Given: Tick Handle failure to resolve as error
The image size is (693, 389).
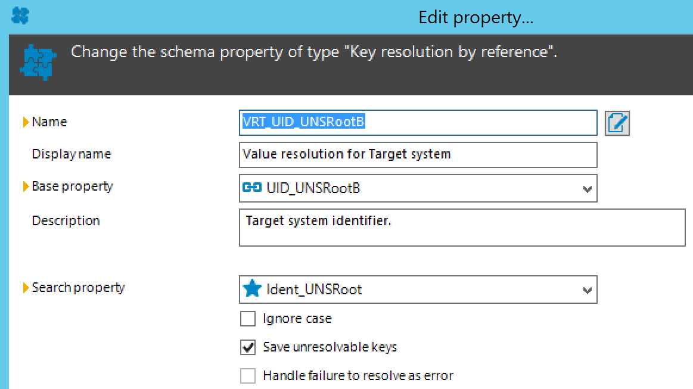Looking at the screenshot, I should [248, 376].
